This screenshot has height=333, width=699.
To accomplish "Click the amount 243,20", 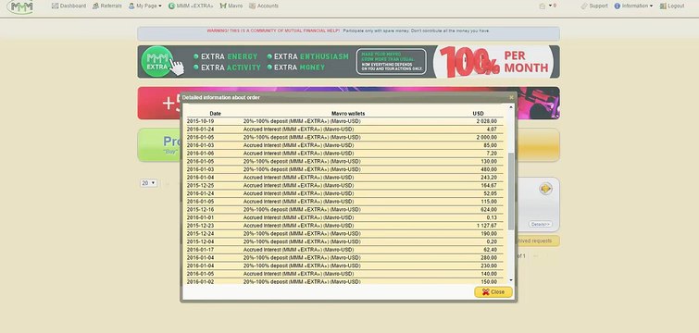I will (x=489, y=178).
